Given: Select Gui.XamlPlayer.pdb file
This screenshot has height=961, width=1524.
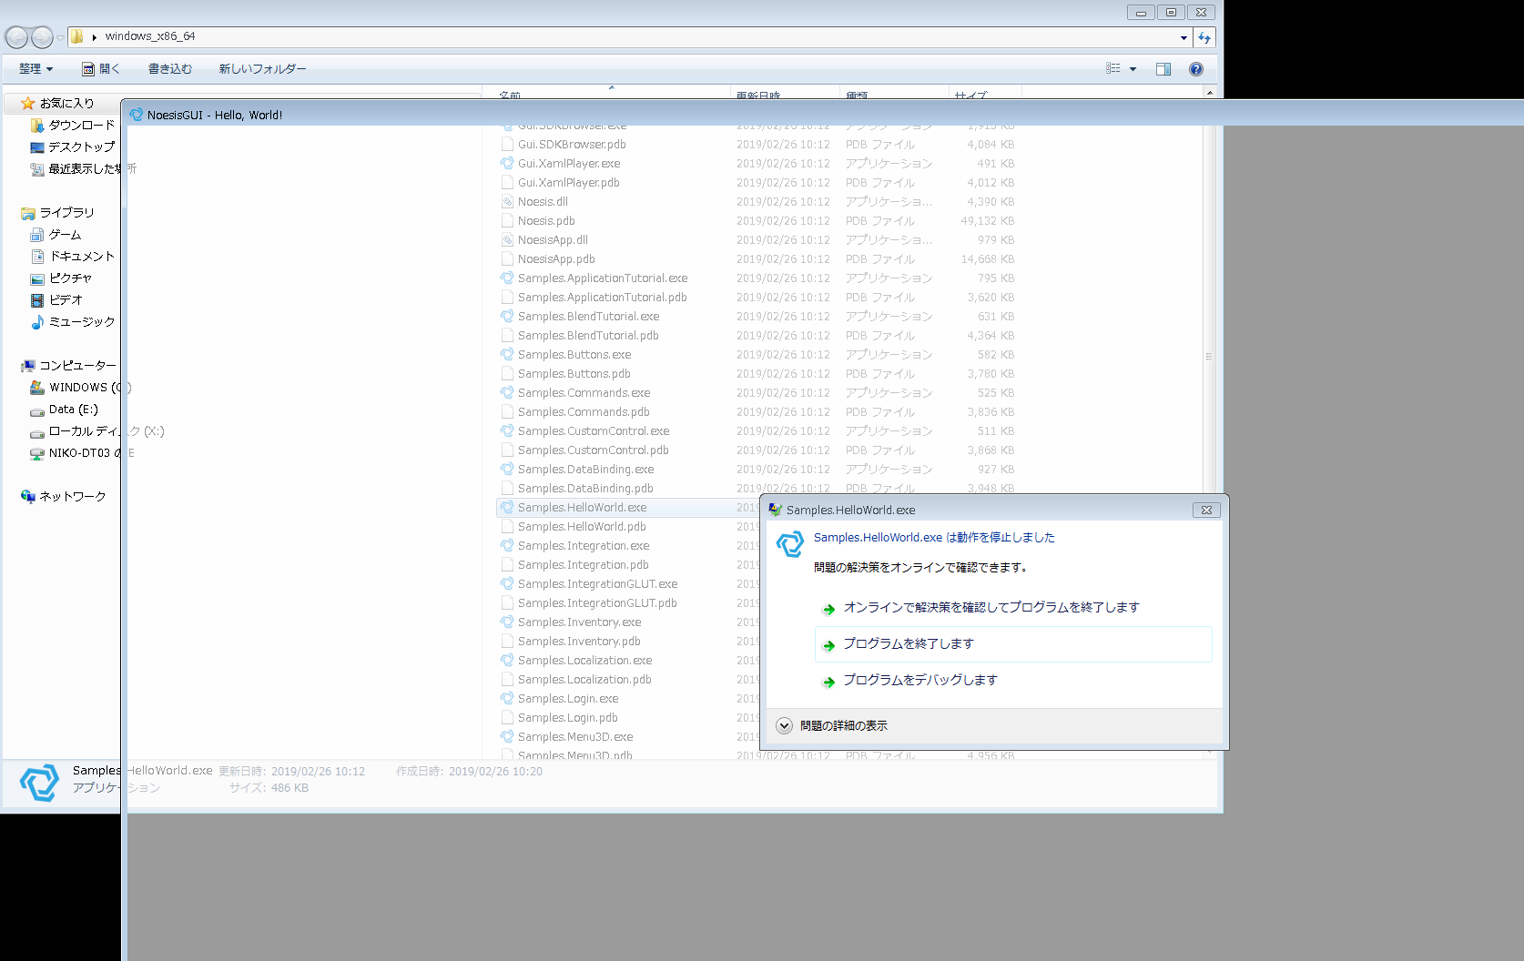Looking at the screenshot, I should pos(569,183).
